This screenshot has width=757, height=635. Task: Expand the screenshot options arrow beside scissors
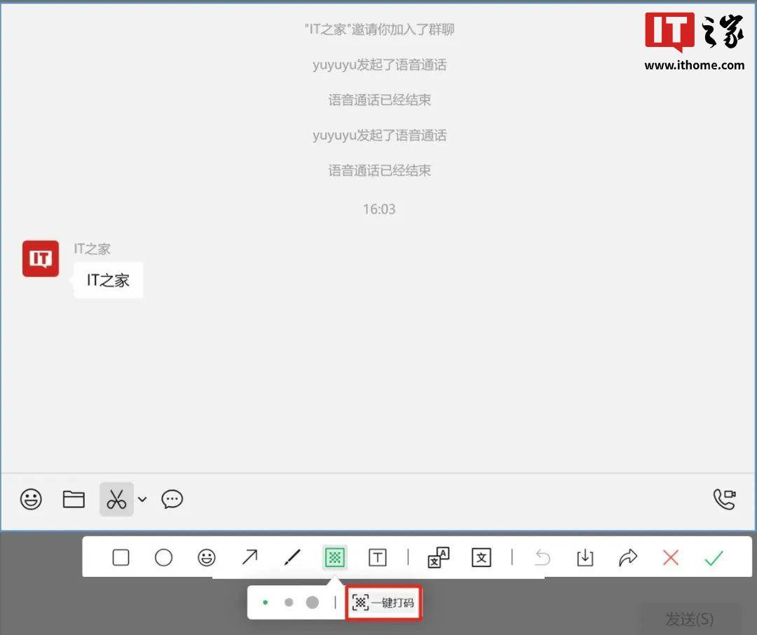(142, 499)
